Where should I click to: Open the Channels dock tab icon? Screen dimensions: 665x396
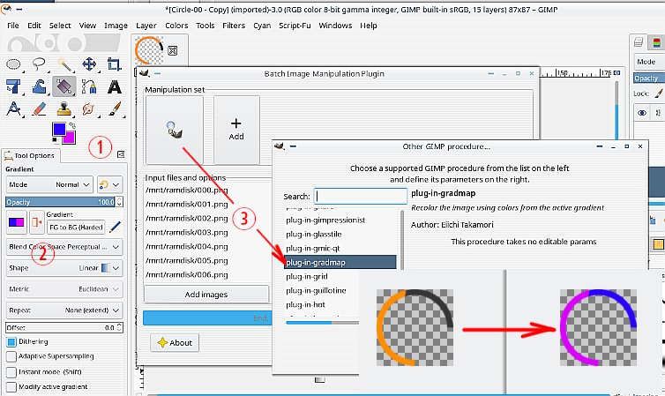coord(656,42)
